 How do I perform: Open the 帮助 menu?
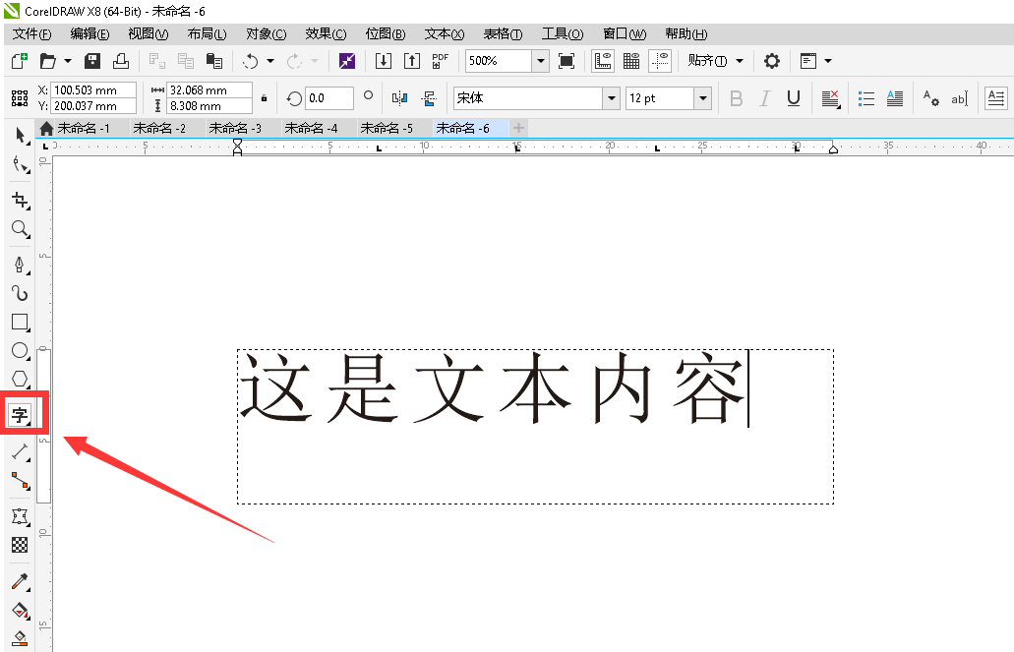point(686,33)
